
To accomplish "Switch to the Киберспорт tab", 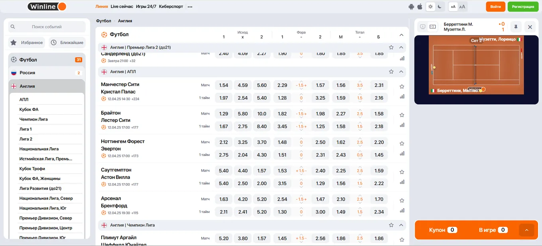I will coord(171,7).
